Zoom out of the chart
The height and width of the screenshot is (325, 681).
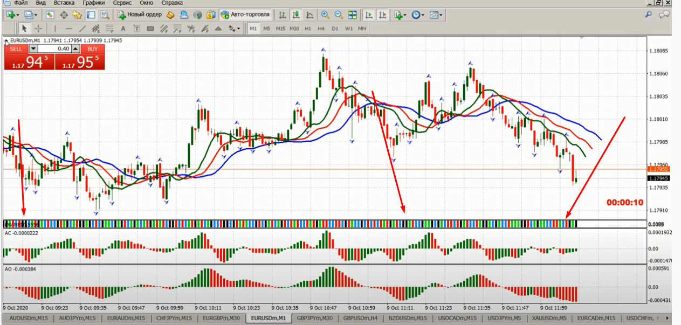(x=339, y=15)
